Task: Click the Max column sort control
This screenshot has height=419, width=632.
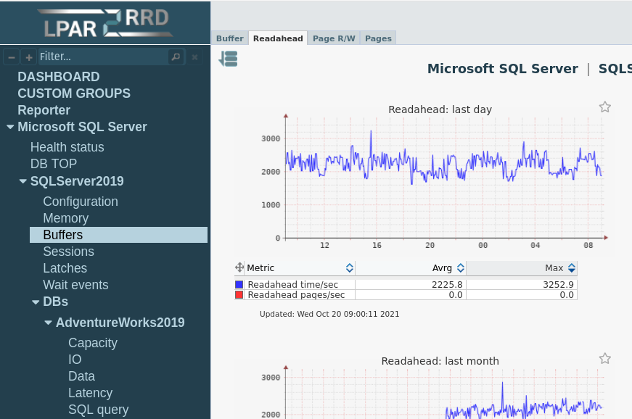Action: (570, 267)
